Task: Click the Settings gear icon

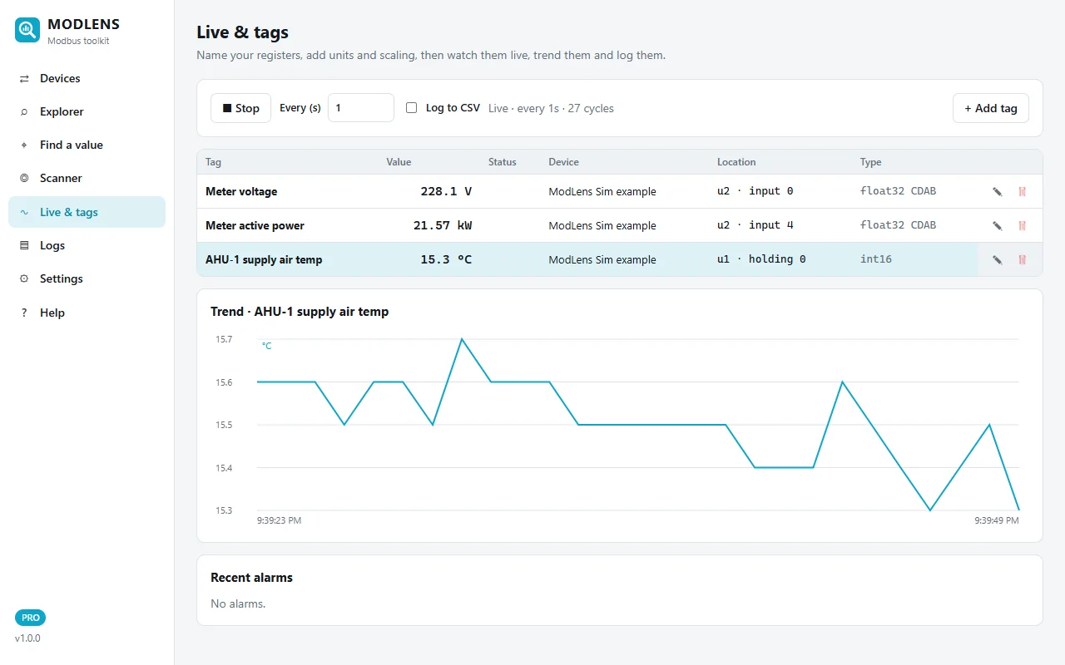Action: 24,278
